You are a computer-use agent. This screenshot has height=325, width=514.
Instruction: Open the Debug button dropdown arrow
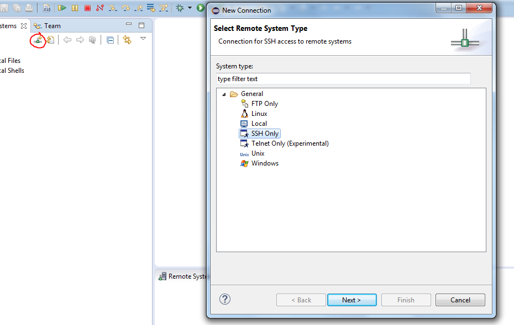(190, 8)
